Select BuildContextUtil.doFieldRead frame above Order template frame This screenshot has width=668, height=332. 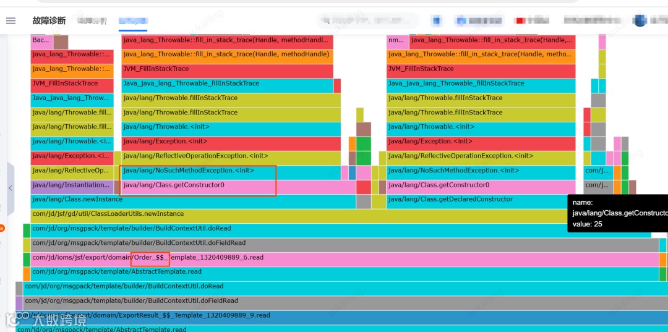click(345, 245)
